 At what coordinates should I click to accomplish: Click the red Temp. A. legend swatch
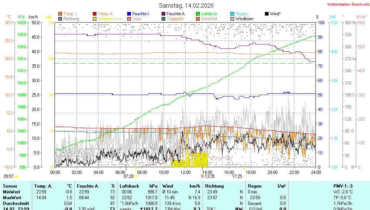pyautogui.click(x=95, y=14)
